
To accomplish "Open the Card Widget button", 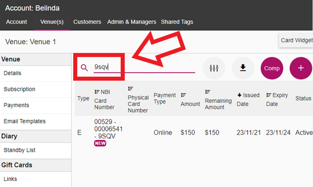I will click(296, 40).
